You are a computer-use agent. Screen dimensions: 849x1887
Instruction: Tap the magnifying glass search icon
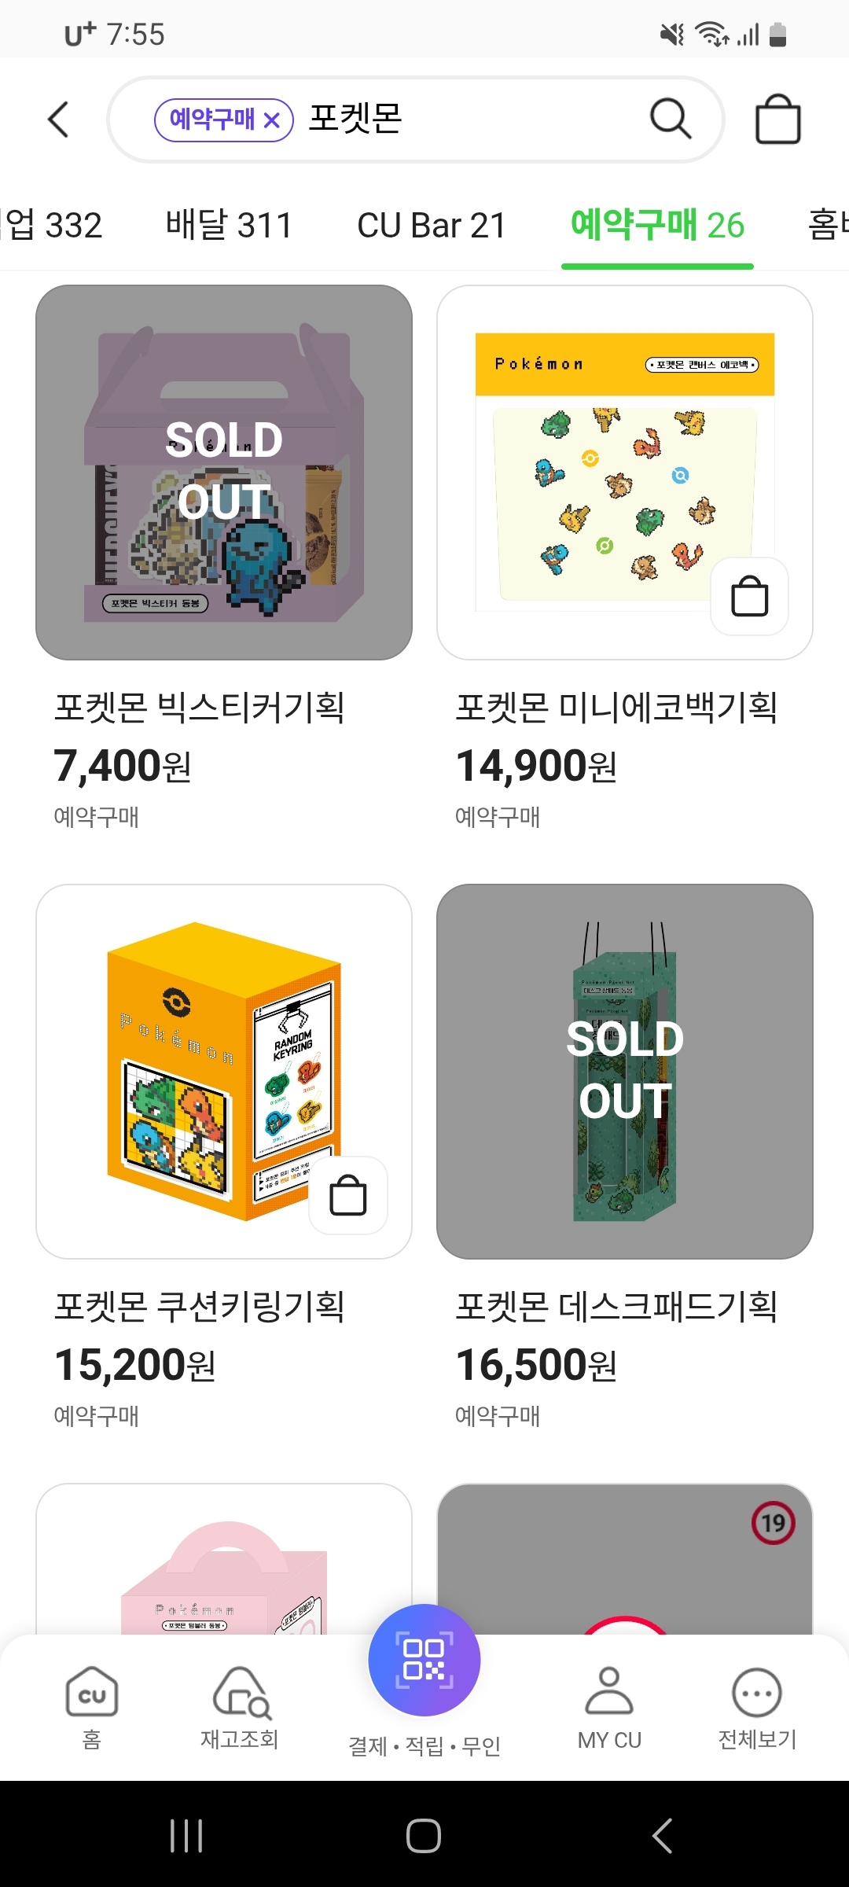pos(671,120)
